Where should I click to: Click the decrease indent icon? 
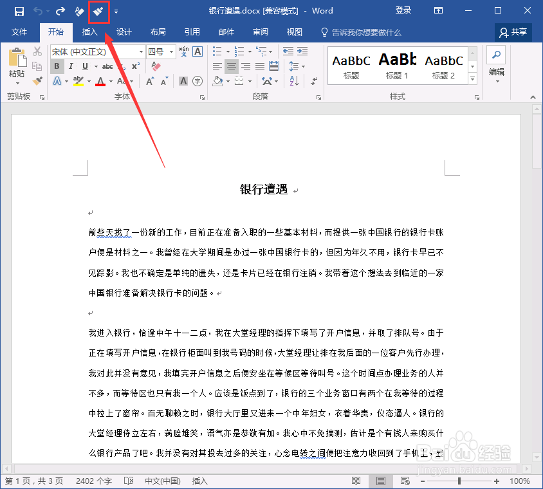click(x=288, y=51)
